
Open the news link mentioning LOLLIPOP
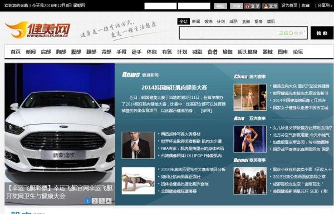[x=191, y=156]
